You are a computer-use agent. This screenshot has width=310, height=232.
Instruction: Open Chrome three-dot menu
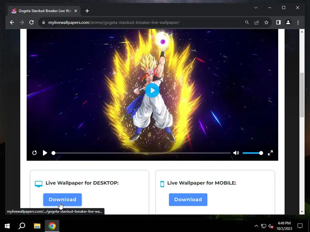click(x=298, y=22)
